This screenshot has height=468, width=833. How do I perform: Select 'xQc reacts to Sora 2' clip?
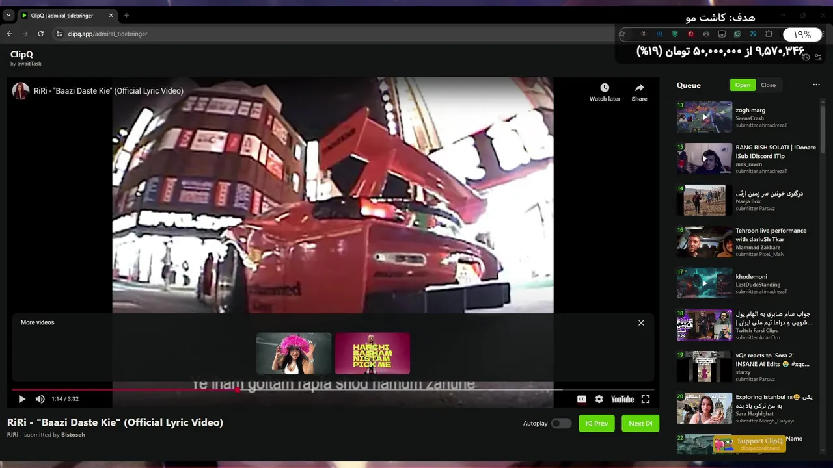[x=747, y=367]
